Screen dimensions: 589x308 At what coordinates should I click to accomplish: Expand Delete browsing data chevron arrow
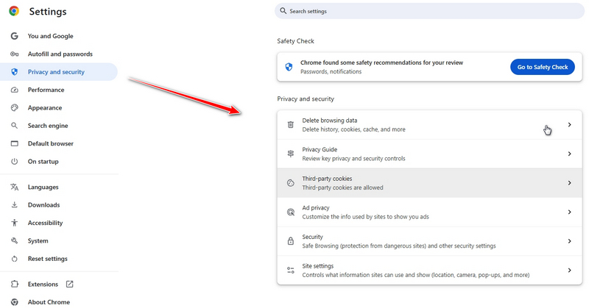[569, 125]
